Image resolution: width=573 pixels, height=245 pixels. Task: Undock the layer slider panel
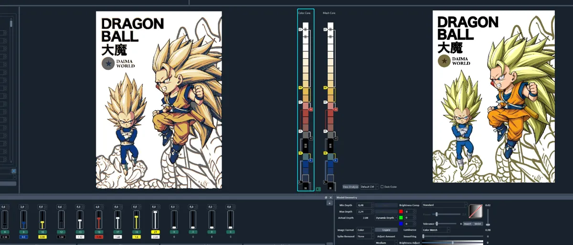(326, 197)
